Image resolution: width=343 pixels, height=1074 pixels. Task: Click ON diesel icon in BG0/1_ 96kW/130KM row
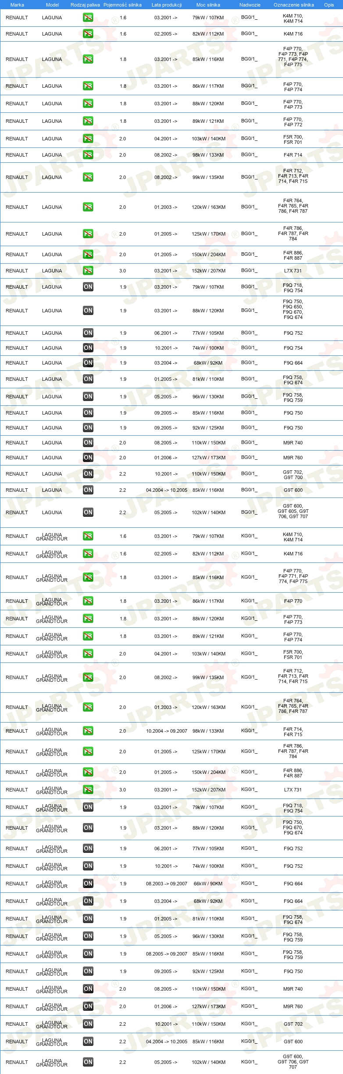[88, 397]
